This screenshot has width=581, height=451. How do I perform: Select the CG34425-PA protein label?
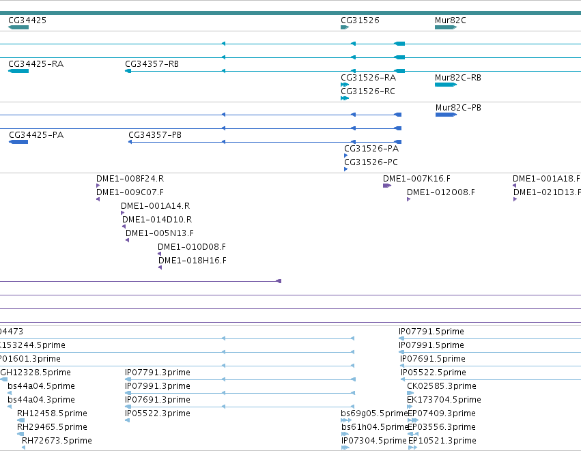(36, 135)
